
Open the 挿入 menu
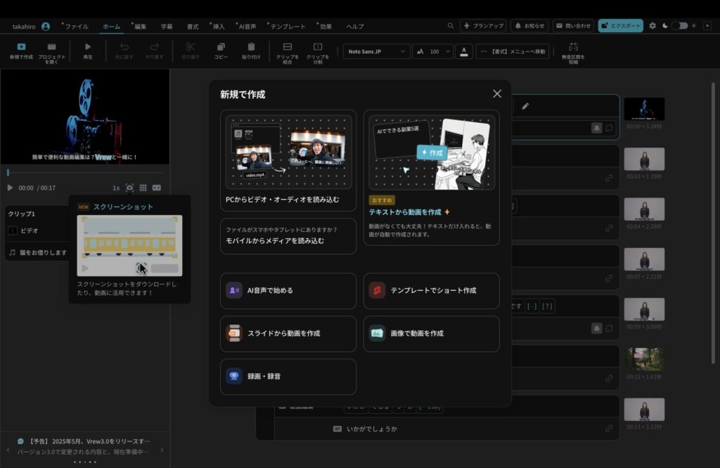[219, 27]
